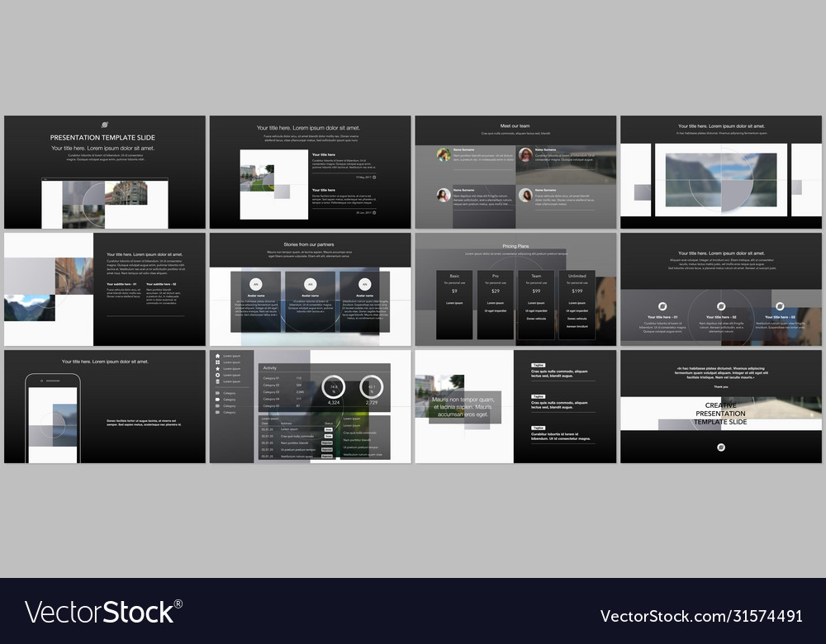Click the circular gauge showing 4,324
Image resolution: width=826 pixels, height=644 pixels.
[x=332, y=386]
